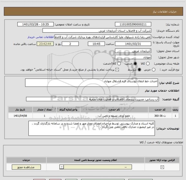
Task: Click service name cell جمع آوری، تصفیه و تامین آب
Action: [x=114, y=116]
